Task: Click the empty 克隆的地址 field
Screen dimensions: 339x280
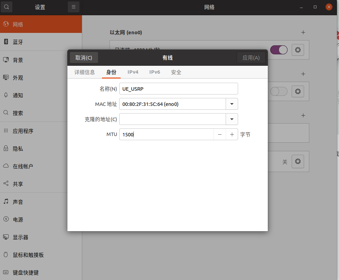Action: [172, 119]
